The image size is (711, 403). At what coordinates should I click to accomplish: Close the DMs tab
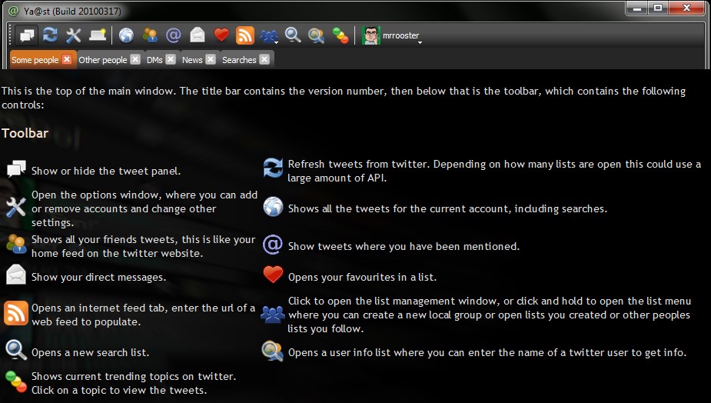[x=171, y=59]
